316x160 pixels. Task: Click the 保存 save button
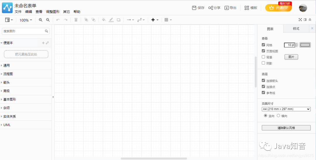click(198, 8)
